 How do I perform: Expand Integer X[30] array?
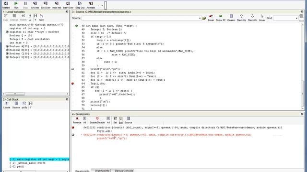7,57
